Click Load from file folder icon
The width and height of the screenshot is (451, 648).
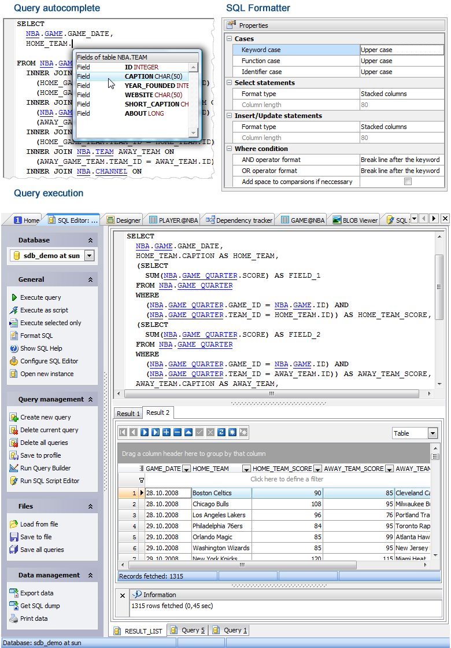click(14, 524)
